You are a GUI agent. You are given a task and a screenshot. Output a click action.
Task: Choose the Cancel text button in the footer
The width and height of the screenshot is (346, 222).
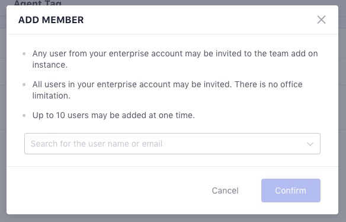(225, 191)
